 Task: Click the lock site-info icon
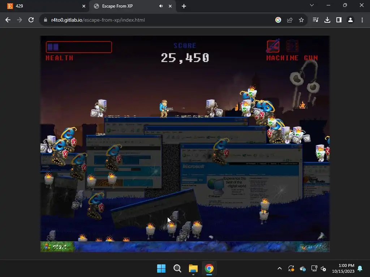coord(46,20)
